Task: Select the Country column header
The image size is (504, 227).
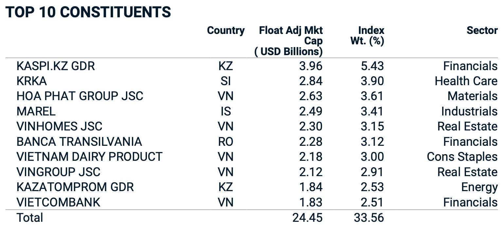Action: click(x=226, y=31)
